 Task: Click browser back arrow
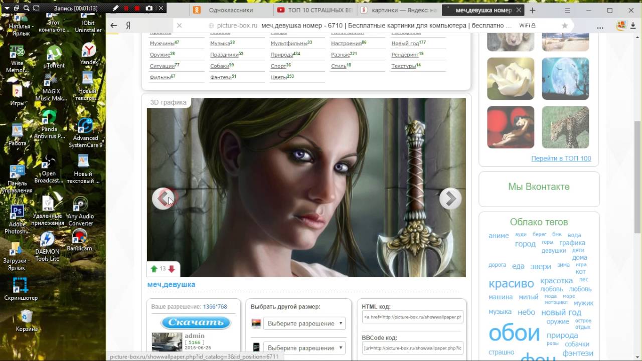coord(114,25)
